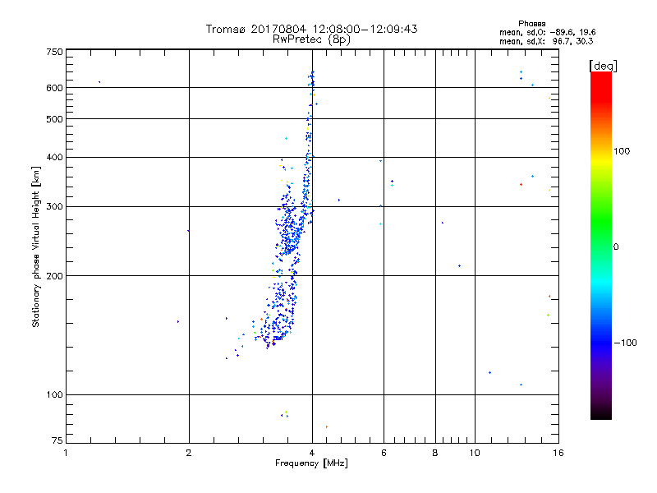
Task: Click the "Phases" heading text
Action: coord(531,24)
